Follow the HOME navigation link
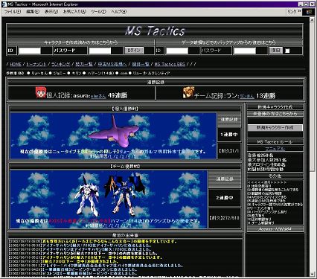The width and height of the screenshot is (317, 279). 16,64
